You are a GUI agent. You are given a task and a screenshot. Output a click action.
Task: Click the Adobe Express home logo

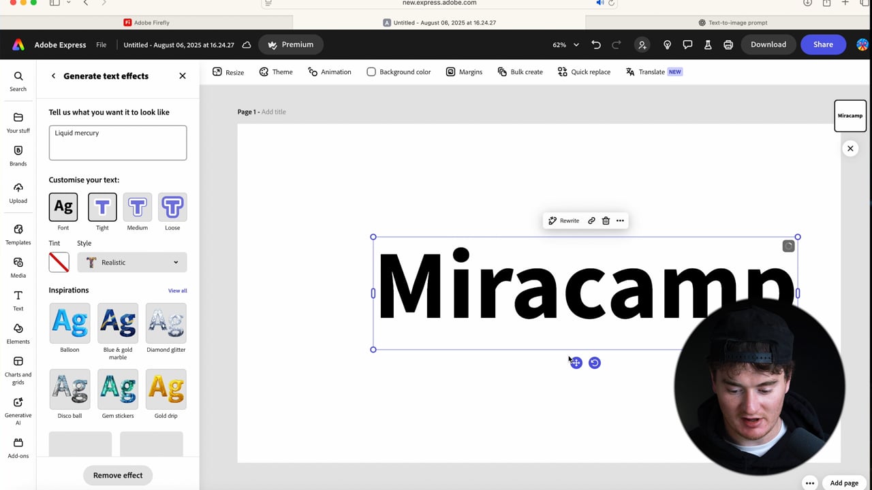tap(18, 45)
